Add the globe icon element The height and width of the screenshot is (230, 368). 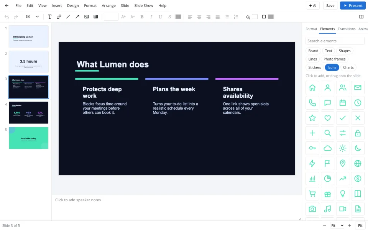[x=358, y=163]
